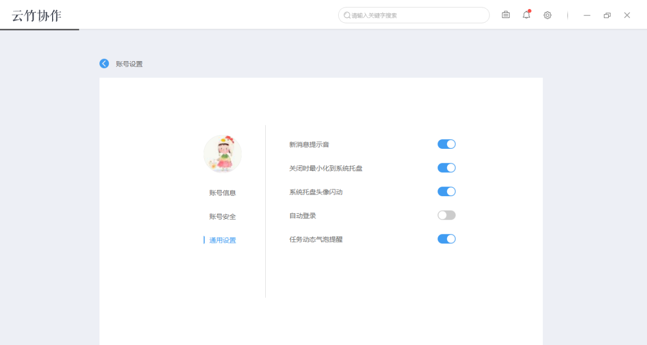Disable 系统托盘头像闪动 switch

447,191
